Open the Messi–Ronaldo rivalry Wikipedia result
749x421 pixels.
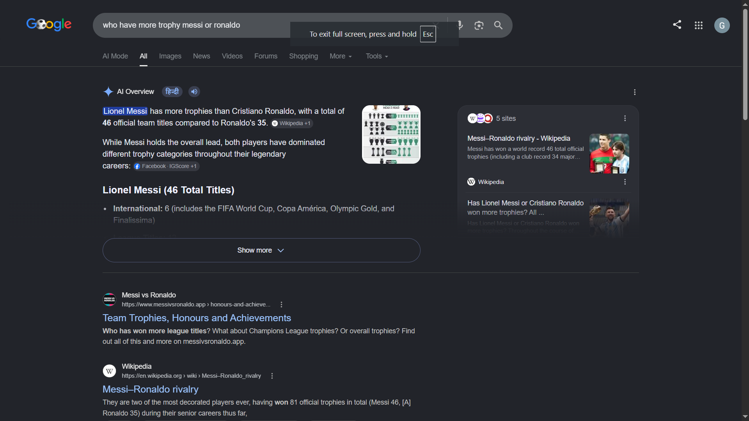pos(151,389)
